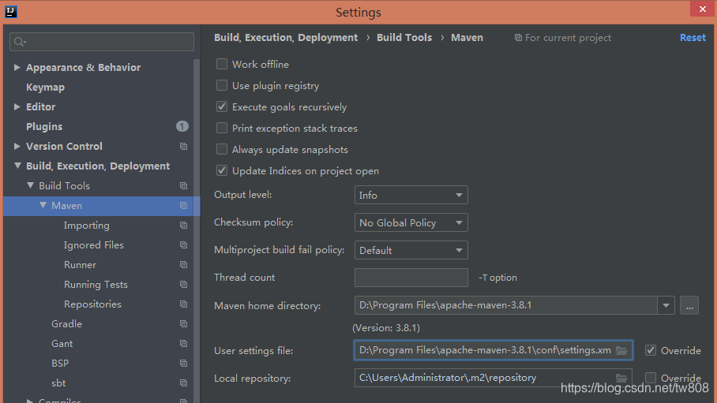Click project-level icon beside Gradle

[183, 323]
